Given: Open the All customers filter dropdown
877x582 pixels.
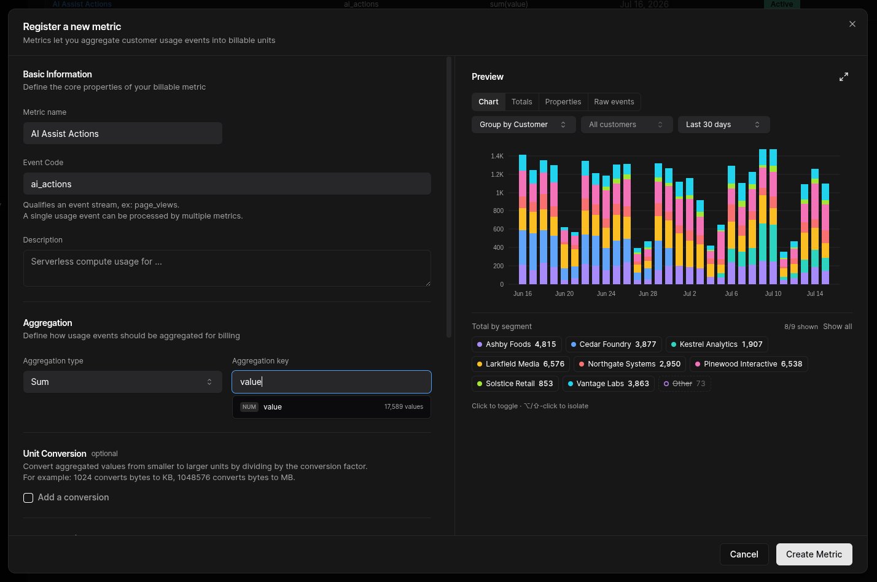Looking at the screenshot, I should tap(627, 125).
